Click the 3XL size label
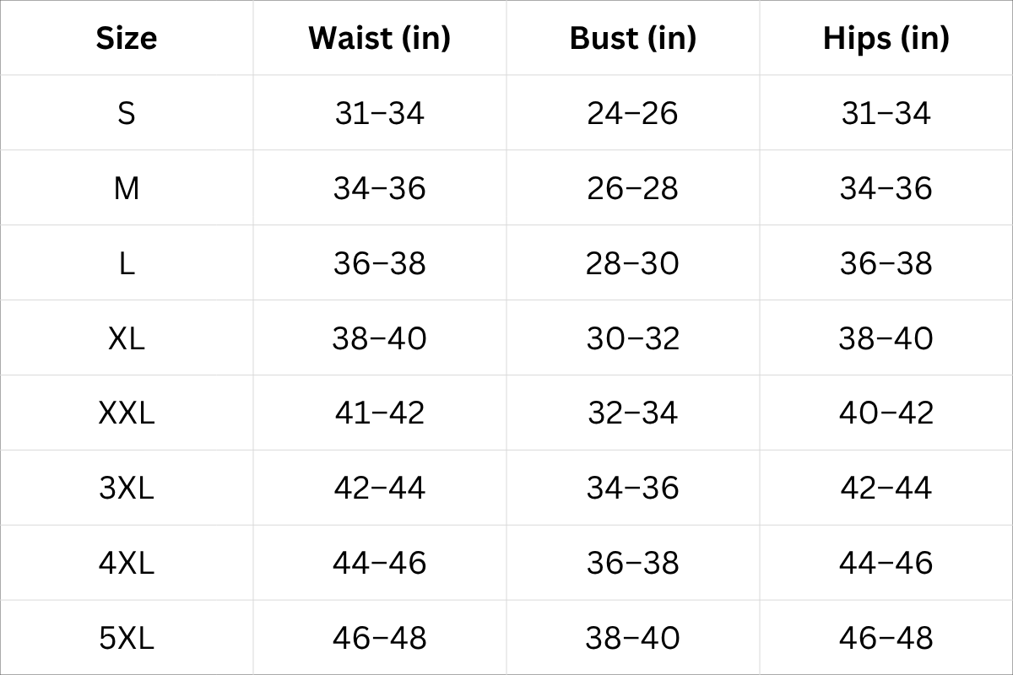 coord(127,488)
